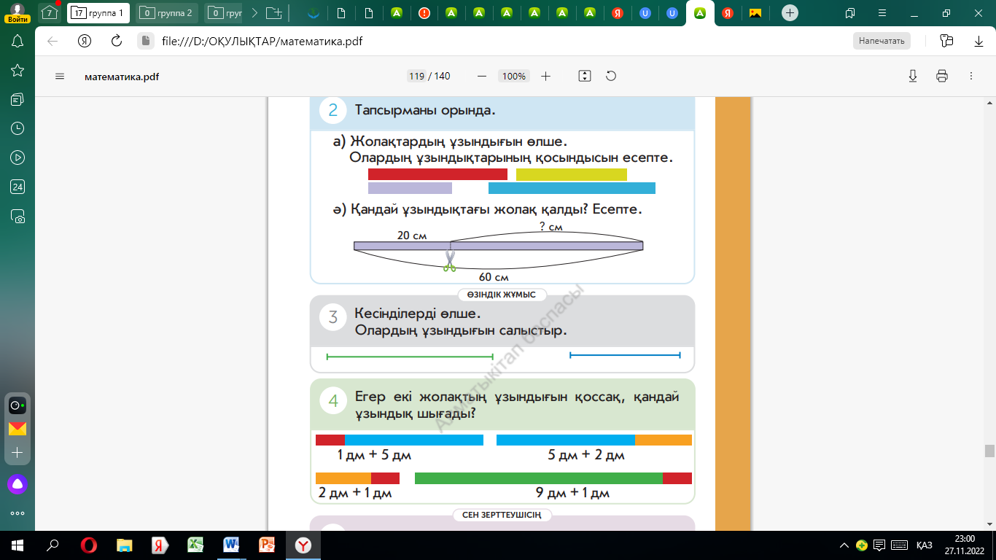Download the математика.pdf file
The height and width of the screenshot is (560, 996).
tap(912, 76)
